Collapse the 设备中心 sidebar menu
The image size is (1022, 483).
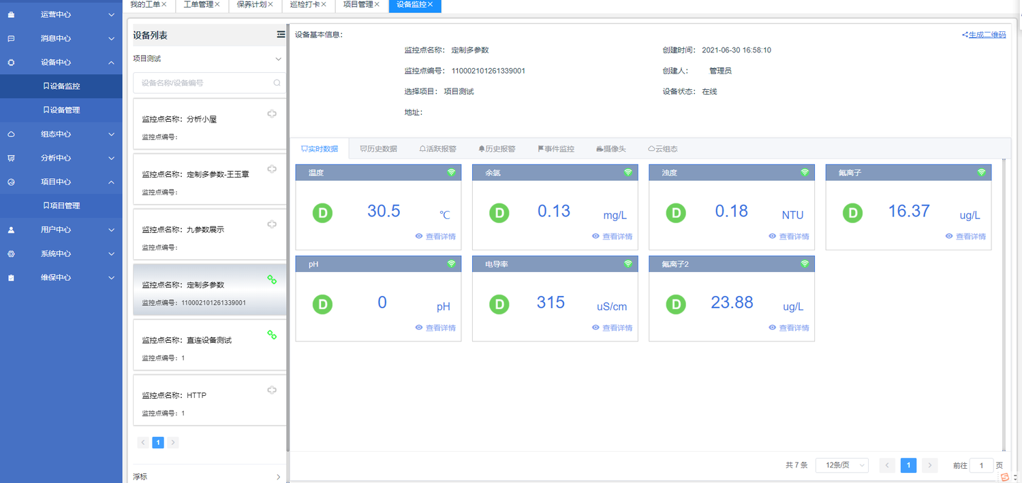click(x=112, y=63)
